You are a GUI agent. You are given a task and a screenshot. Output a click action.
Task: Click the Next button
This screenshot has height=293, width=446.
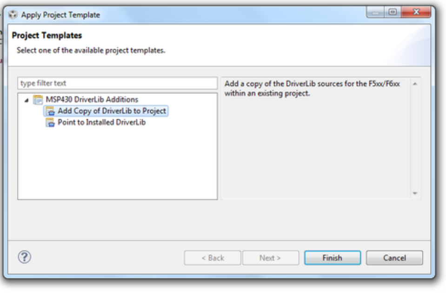[270, 258]
